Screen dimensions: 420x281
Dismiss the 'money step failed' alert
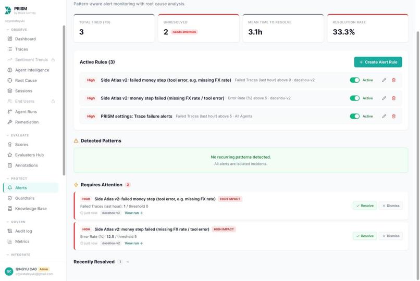tap(390, 236)
